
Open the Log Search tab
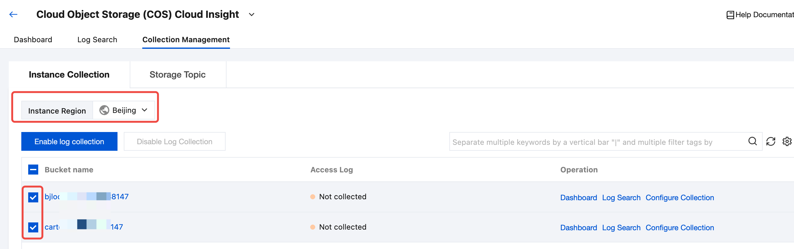(x=97, y=40)
